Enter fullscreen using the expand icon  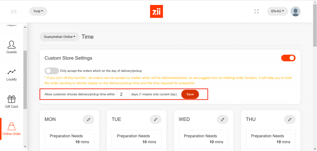[x=256, y=11]
